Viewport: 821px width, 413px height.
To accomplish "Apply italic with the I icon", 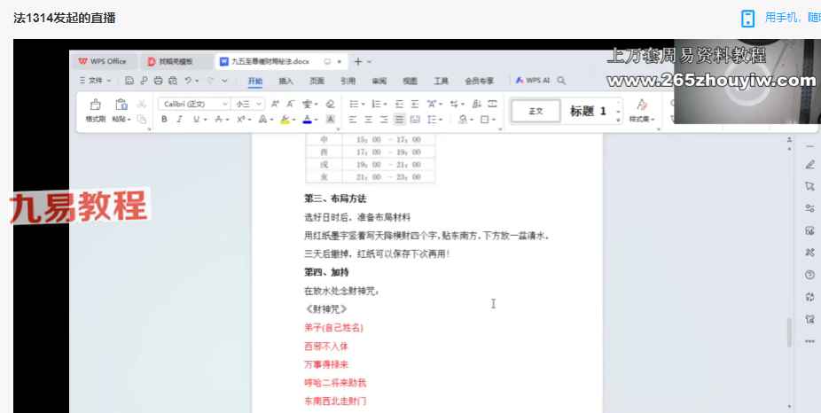I will coord(179,119).
